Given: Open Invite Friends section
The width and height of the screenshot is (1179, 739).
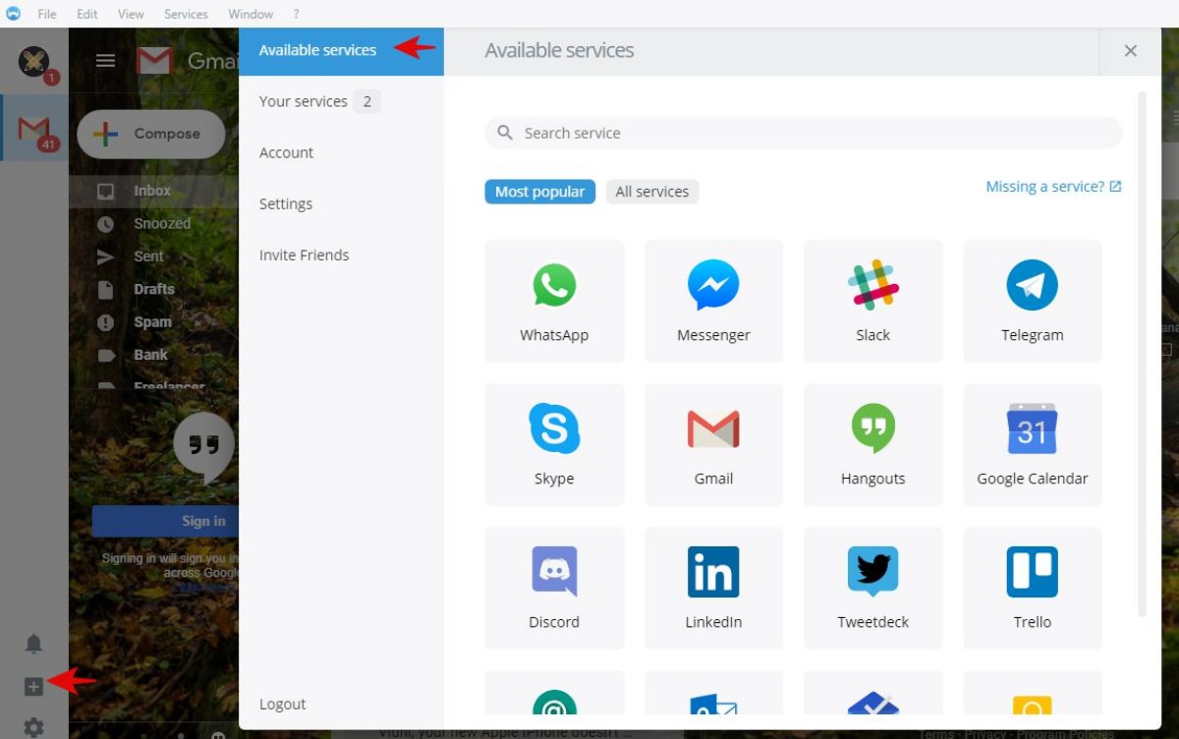Looking at the screenshot, I should click(x=341, y=255).
